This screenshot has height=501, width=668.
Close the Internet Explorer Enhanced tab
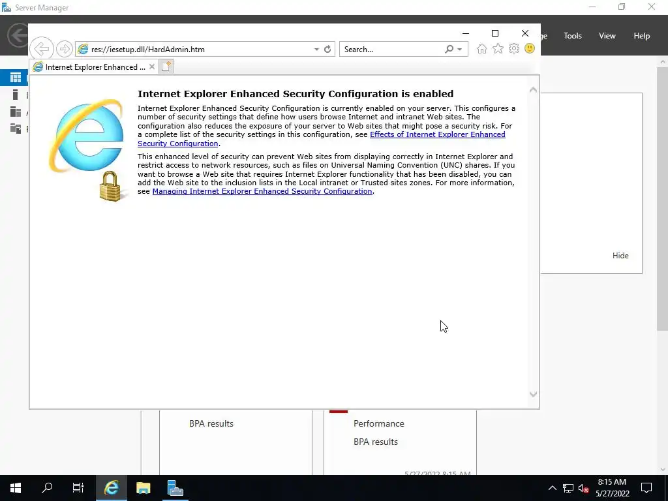[151, 67]
